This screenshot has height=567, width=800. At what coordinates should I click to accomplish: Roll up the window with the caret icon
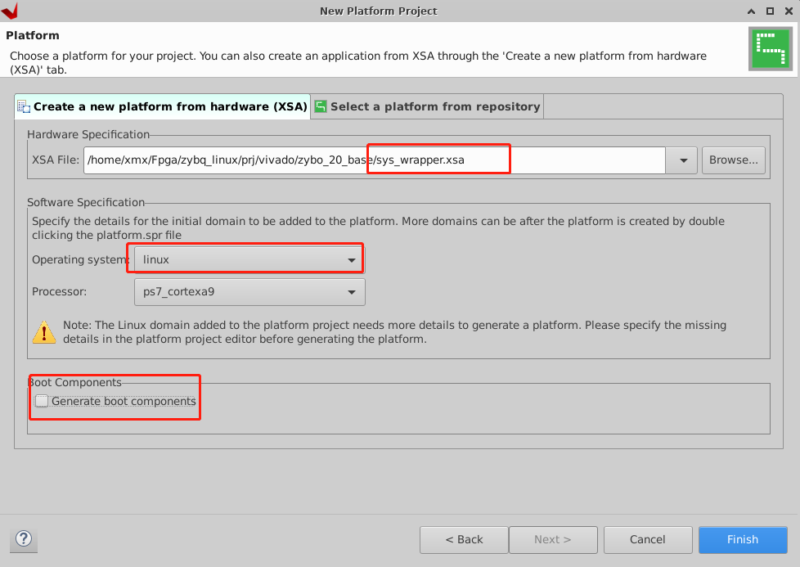click(x=751, y=11)
